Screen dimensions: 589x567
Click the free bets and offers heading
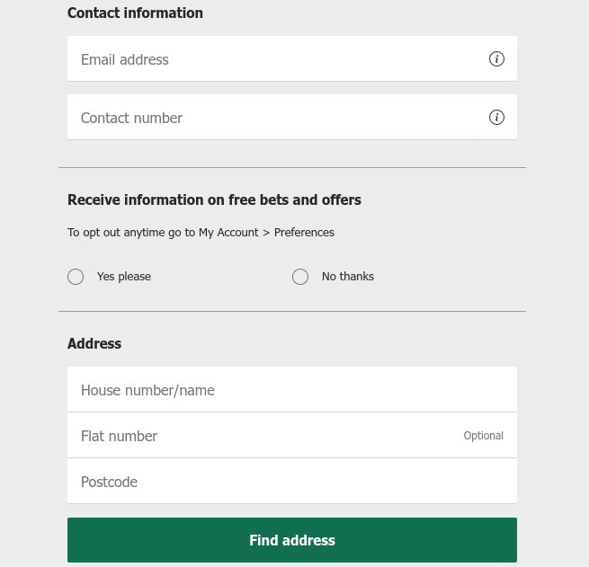point(214,199)
